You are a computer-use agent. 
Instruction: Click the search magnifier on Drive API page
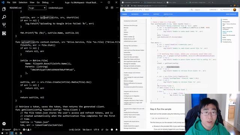pos(192,10)
